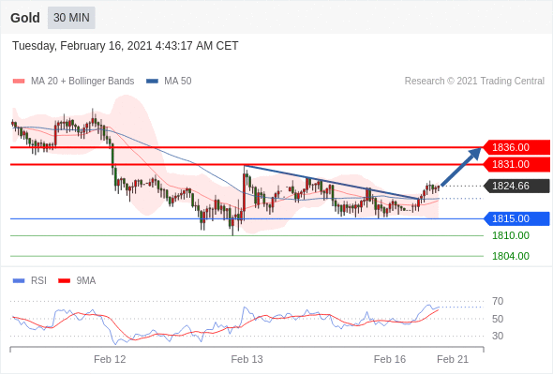
Task: Click the 1824.66 current price tag
Action: point(516,186)
